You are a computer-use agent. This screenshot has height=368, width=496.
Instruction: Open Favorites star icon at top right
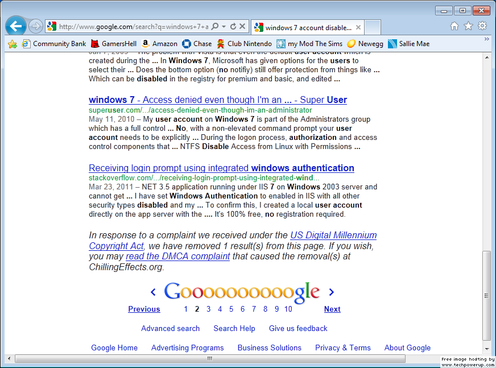pos(468,26)
